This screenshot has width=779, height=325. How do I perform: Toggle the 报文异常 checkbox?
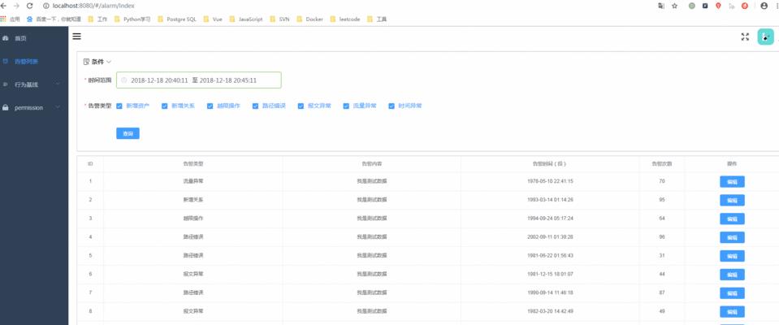tap(301, 106)
